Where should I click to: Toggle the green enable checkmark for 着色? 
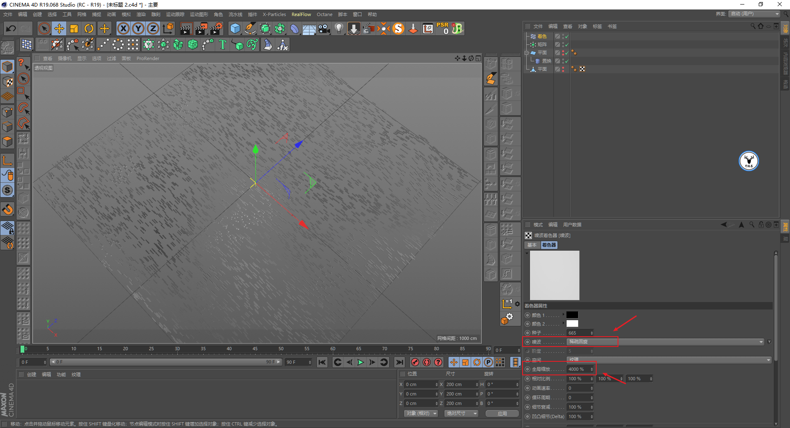[567, 37]
